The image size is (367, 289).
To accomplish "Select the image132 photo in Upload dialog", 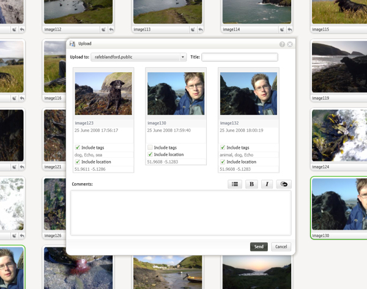I will pos(248,94).
